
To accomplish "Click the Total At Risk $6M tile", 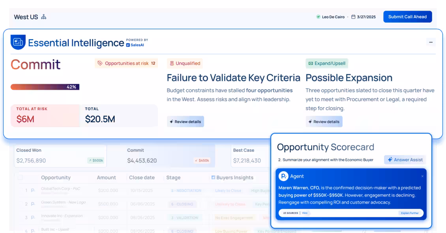I will [45, 115].
